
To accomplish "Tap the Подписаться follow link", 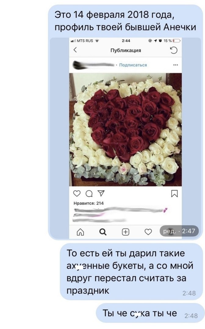I will (133, 65).
